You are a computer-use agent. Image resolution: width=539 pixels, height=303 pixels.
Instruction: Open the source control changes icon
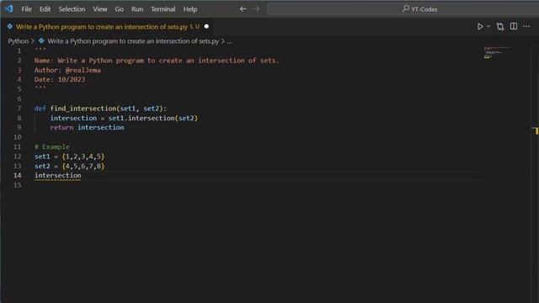(x=500, y=26)
